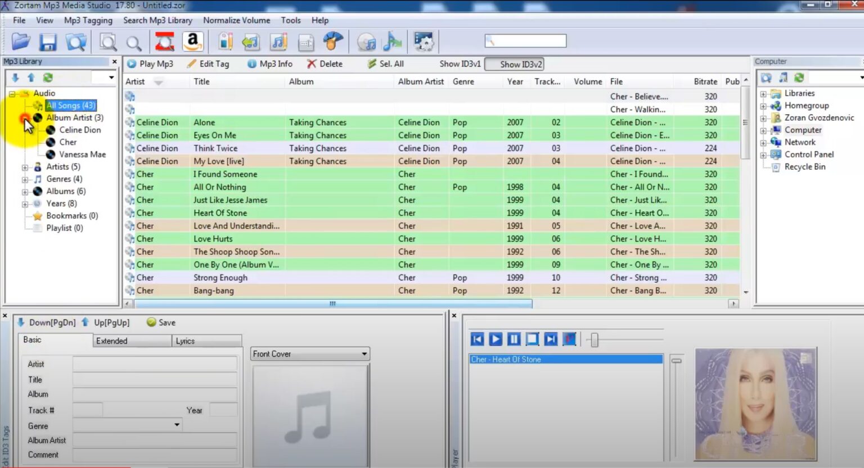
Task: Switch to the Extended tab
Action: tap(132, 341)
